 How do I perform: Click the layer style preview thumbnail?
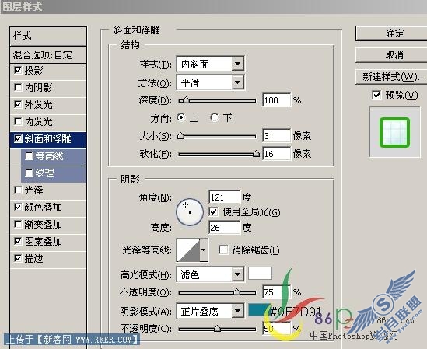click(x=394, y=132)
